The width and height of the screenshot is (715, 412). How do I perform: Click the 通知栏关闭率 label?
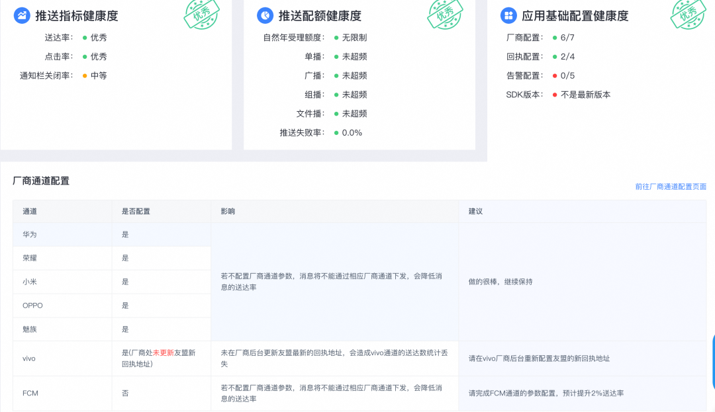pyautogui.click(x=46, y=76)
